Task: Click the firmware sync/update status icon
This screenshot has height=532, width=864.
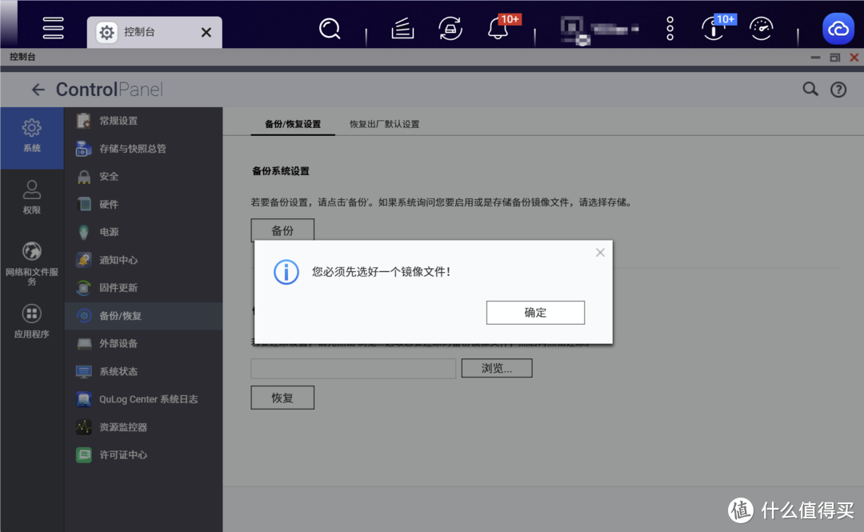Action: coord(450,28)
